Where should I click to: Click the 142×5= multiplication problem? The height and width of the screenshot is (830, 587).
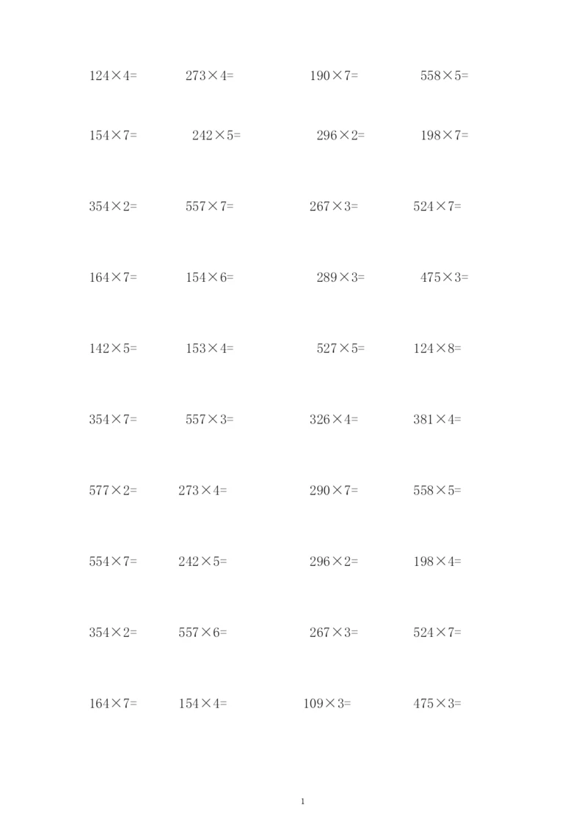click(x=113, y=349)
